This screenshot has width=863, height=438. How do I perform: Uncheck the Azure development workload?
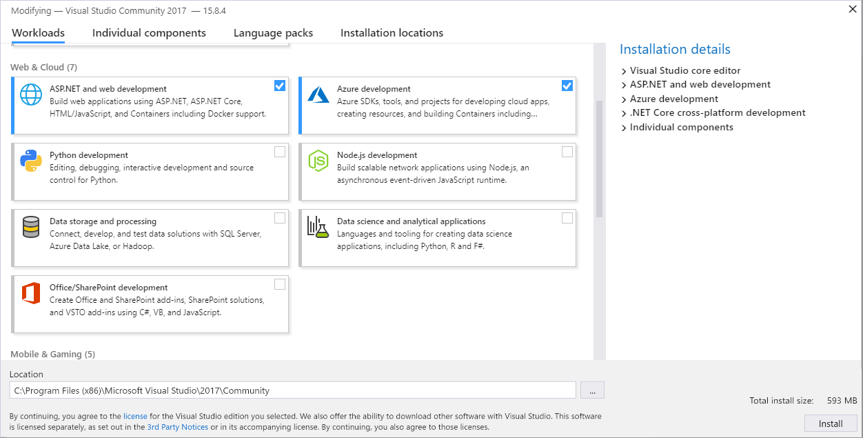pyautogui.click(x=567, y=86)
